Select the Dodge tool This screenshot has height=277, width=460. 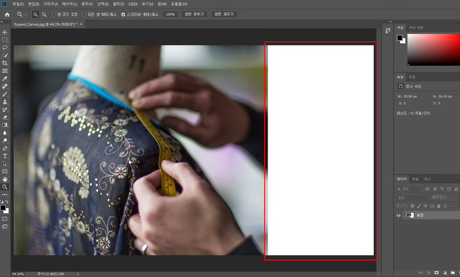(x=5, y=140)
